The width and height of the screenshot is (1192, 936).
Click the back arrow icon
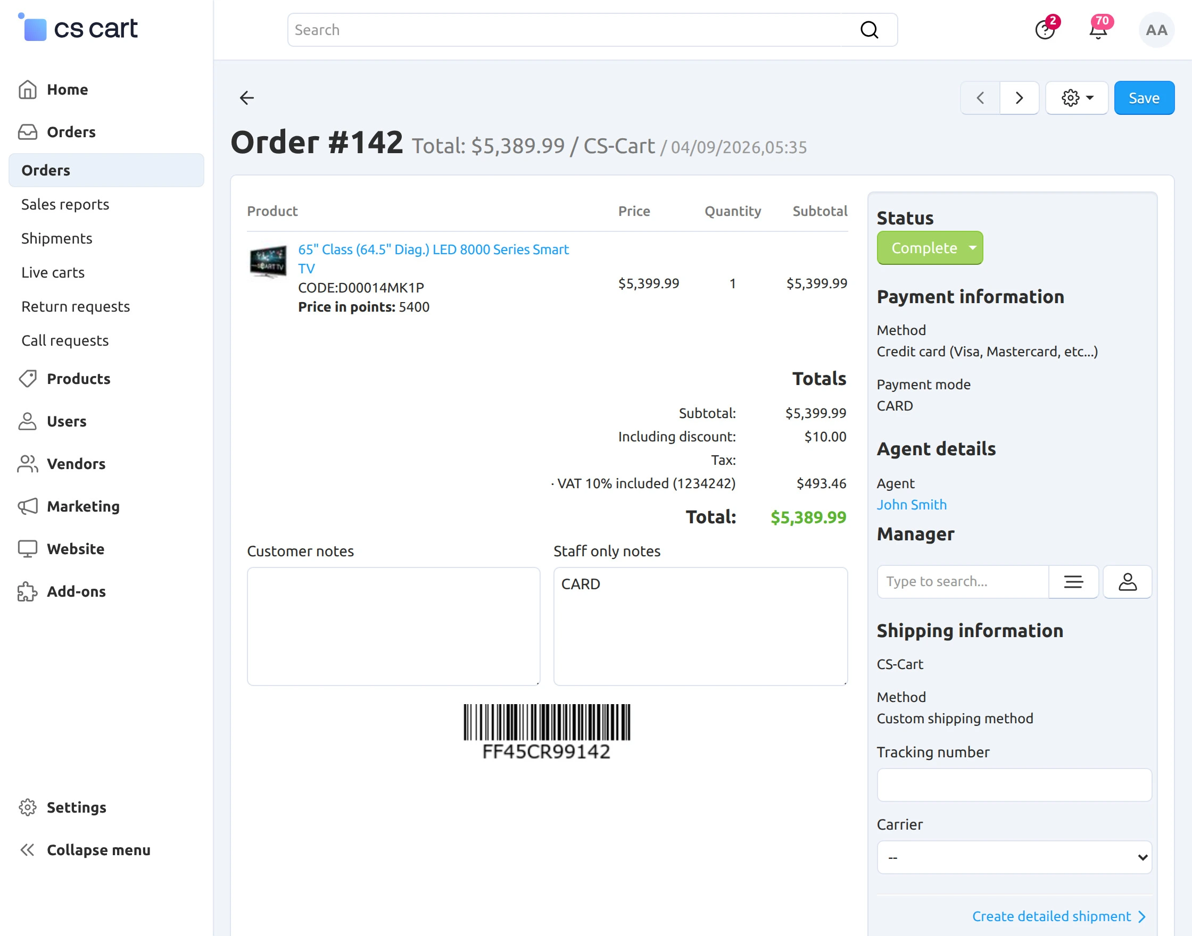247,97
